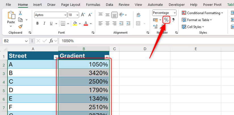Activate the Format Painter brush

point(20,27)
